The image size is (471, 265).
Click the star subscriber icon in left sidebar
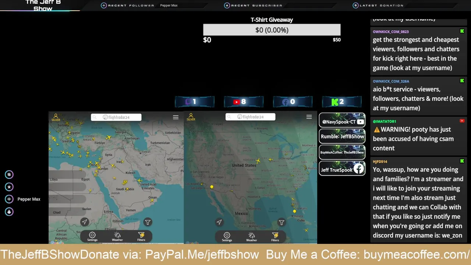click(x=9, y=187)
